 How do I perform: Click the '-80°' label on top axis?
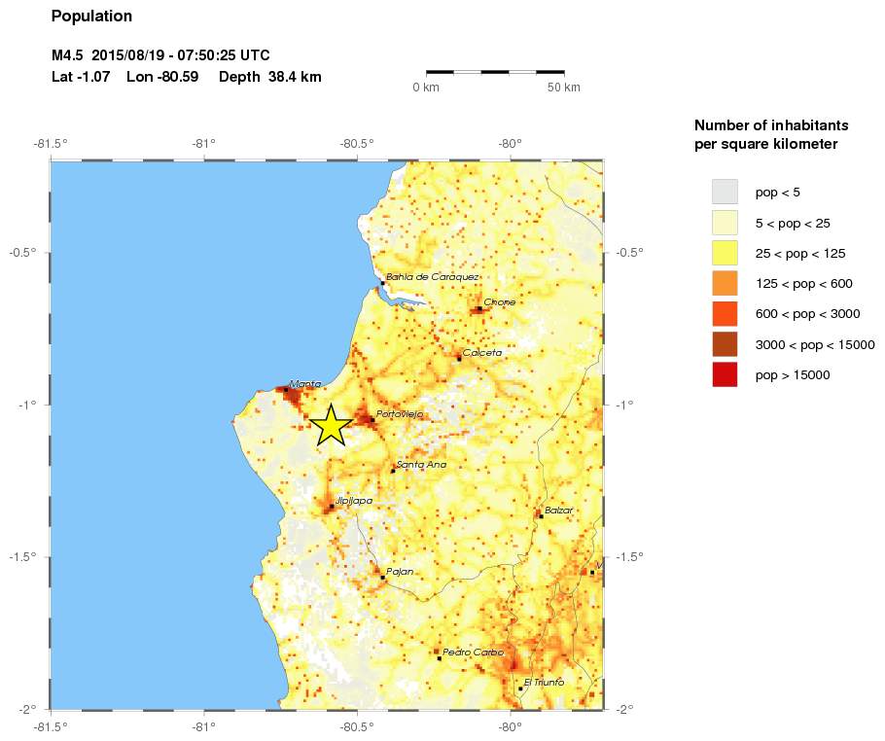(x=510, y=143)
